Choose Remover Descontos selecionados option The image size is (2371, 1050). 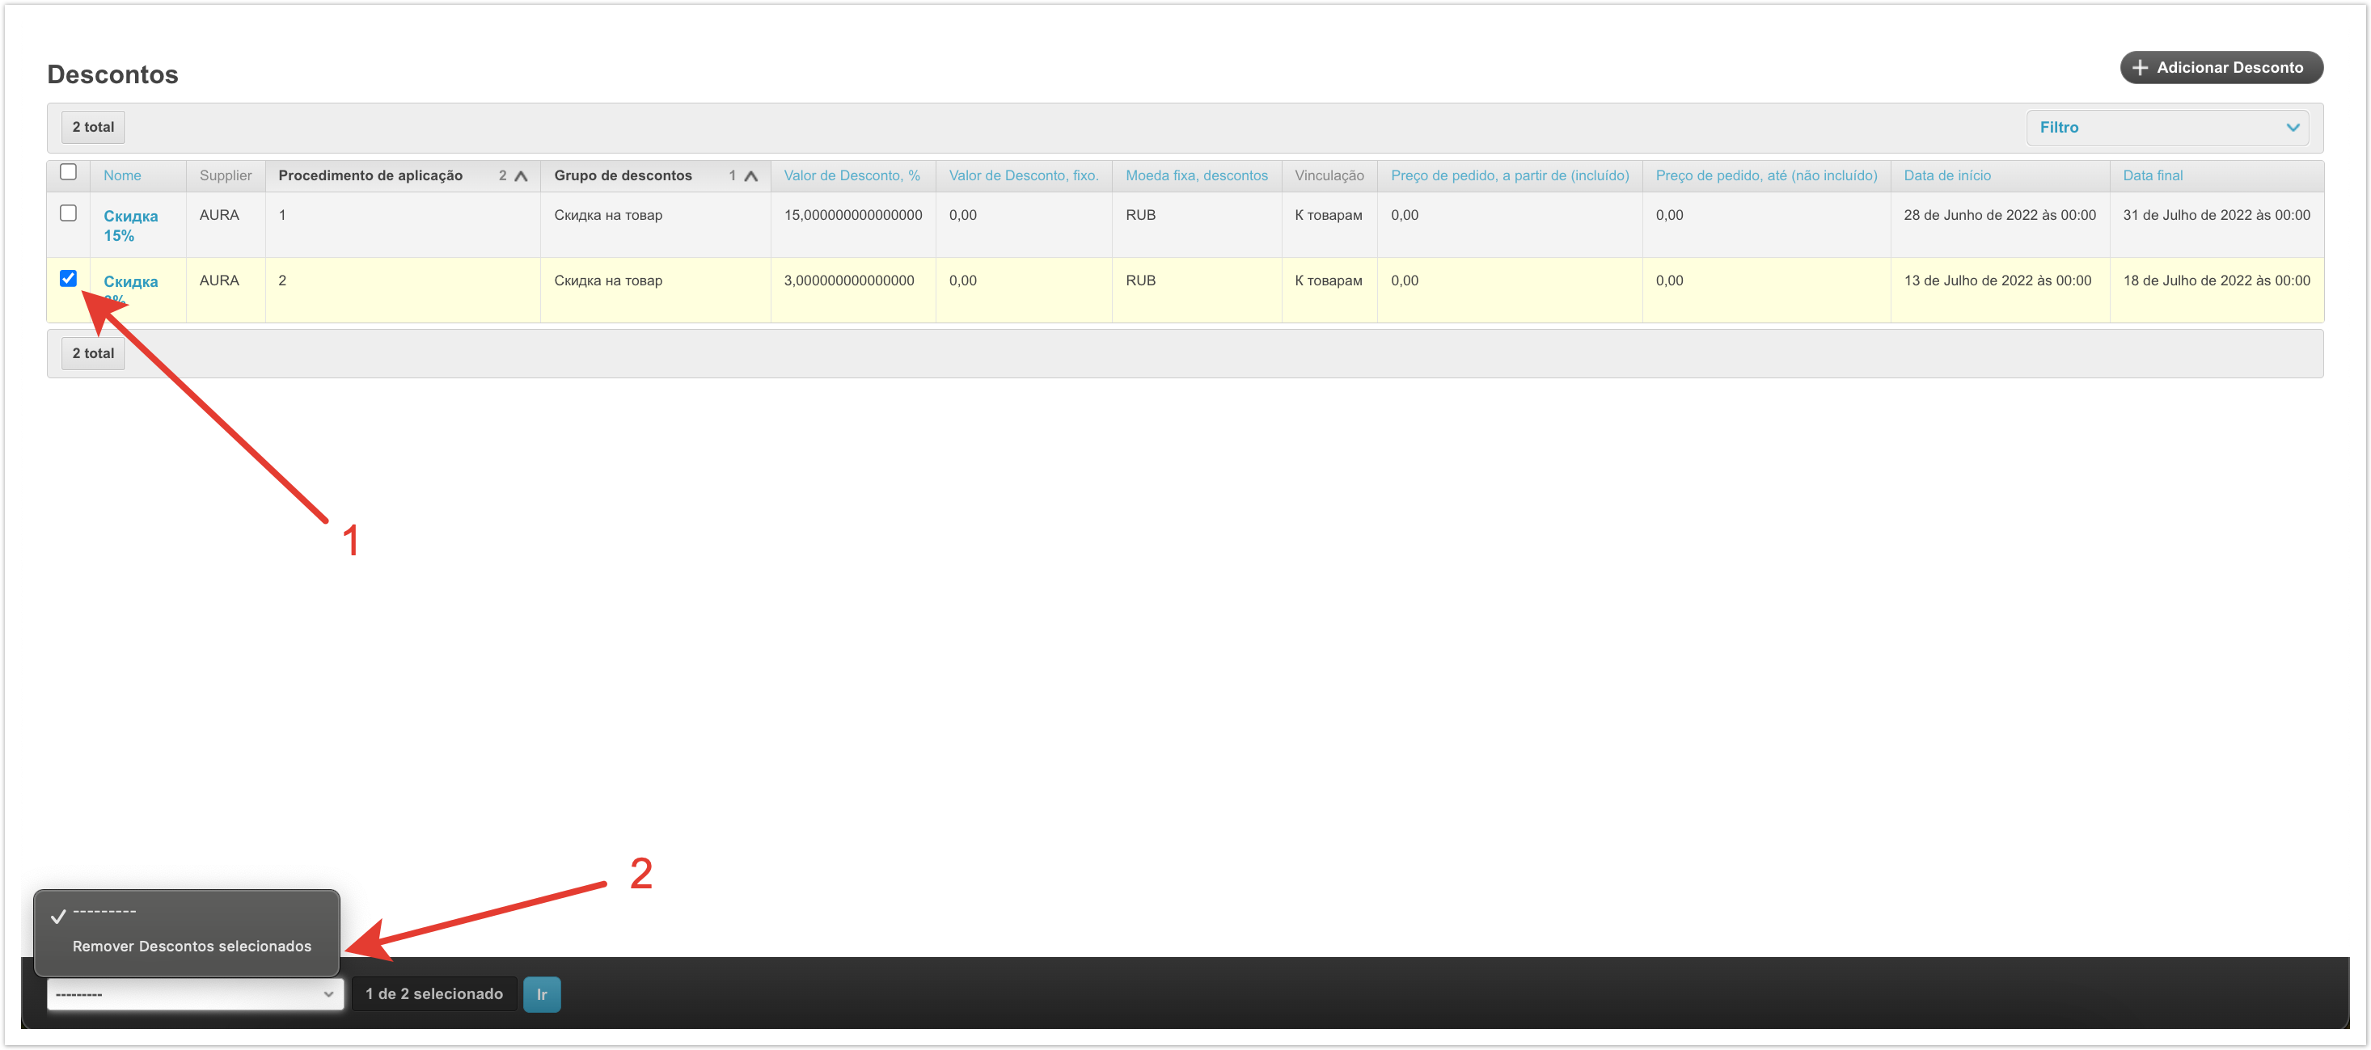(192, 946)
